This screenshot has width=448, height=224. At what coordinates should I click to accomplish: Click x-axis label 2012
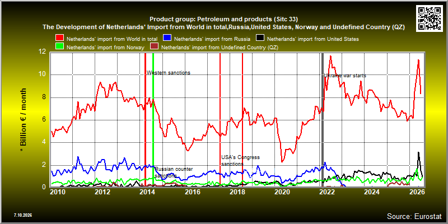click(102, 192)
